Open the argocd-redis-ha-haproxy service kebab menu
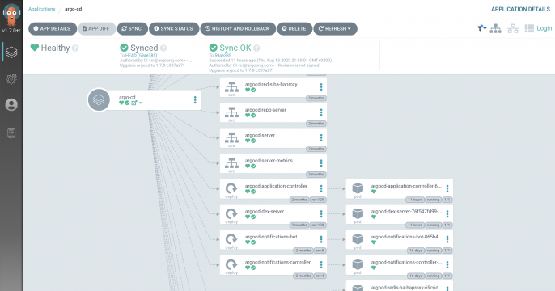Viewport: 555px width, 291px height. coord(321,87)
